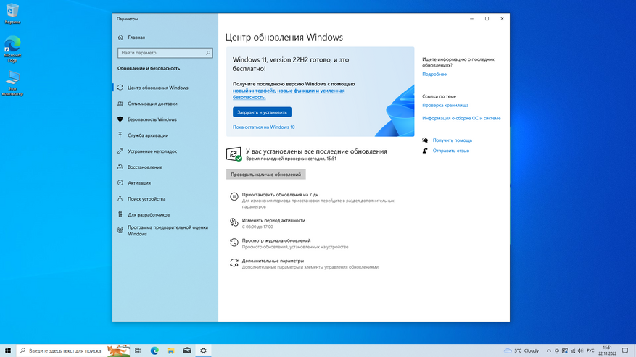Expand hidden system tray icons
The image size is (636, 357).
click(549, 350)
